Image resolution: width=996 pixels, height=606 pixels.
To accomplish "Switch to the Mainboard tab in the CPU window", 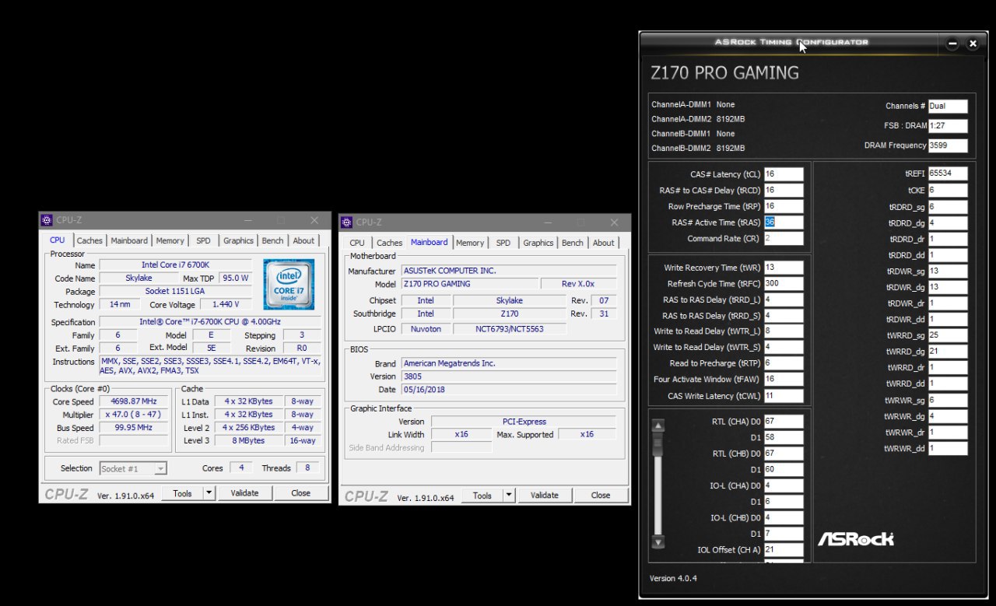I will 128,240.
